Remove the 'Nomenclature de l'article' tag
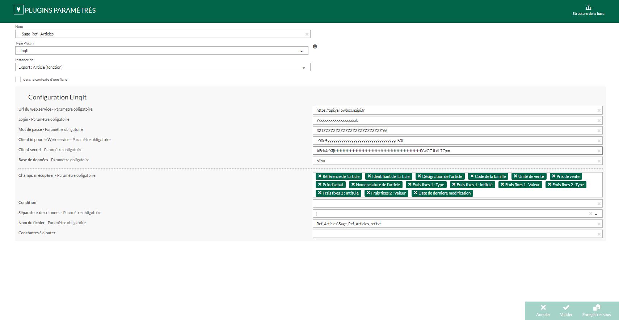 click(x=353, y=185)
